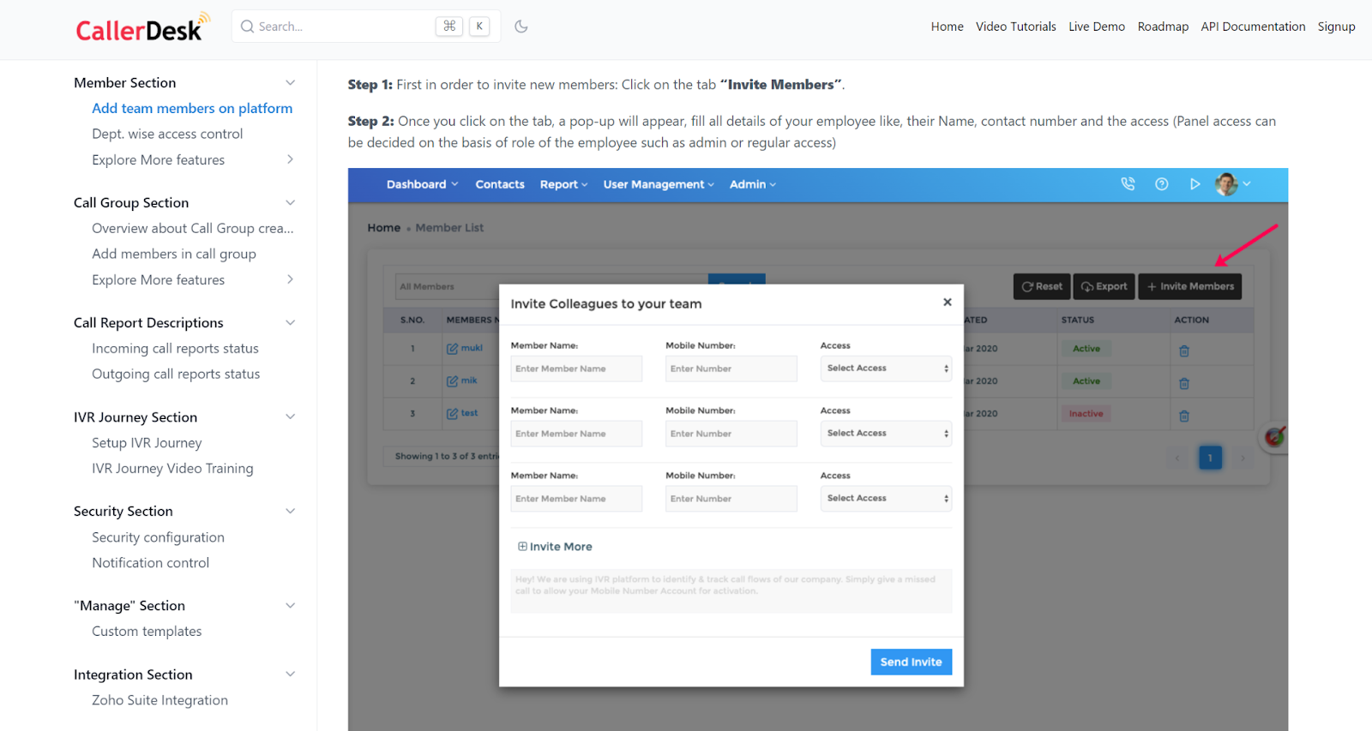Open third Select Access dropdown

click(x=886, y=499)
